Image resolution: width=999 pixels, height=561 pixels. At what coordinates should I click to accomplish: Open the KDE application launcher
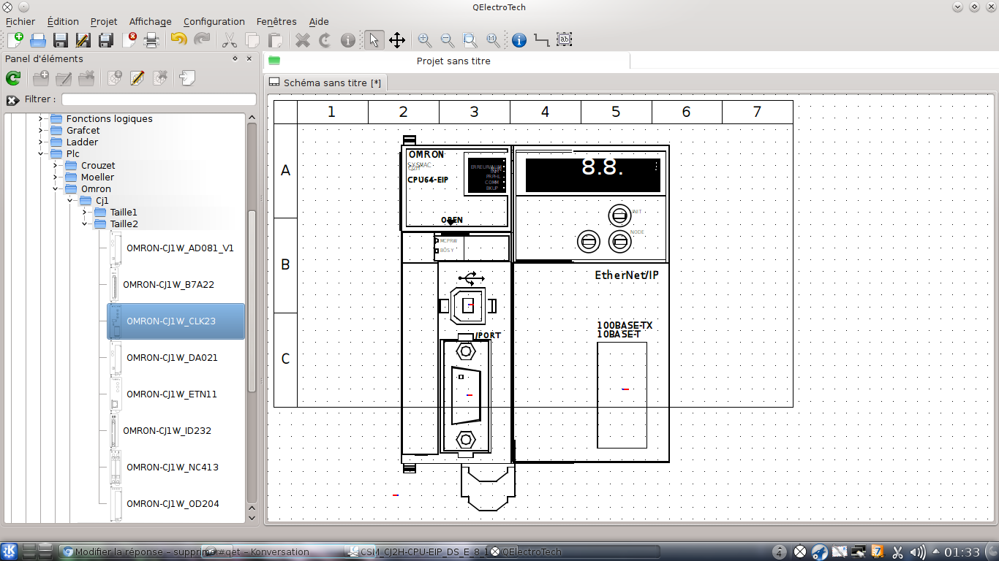tap(10, 552)
